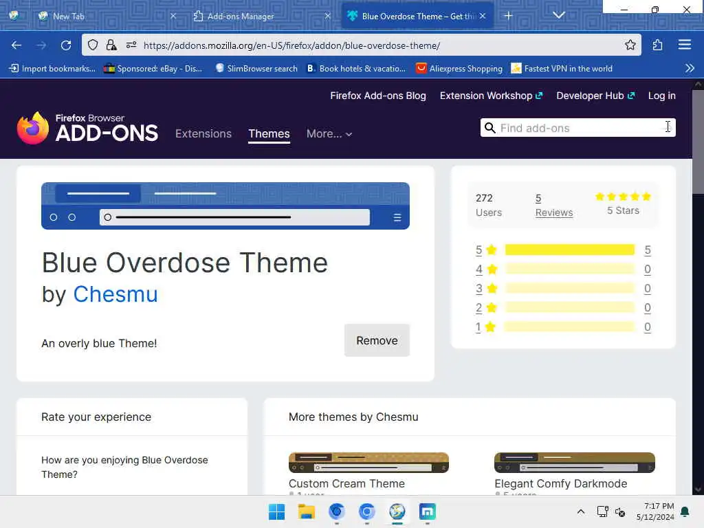Image resolution: width=704 pixels, height=528 pixels.
Task: Open the Custom Cream Theme thumbnail
Action: point(368,463)
